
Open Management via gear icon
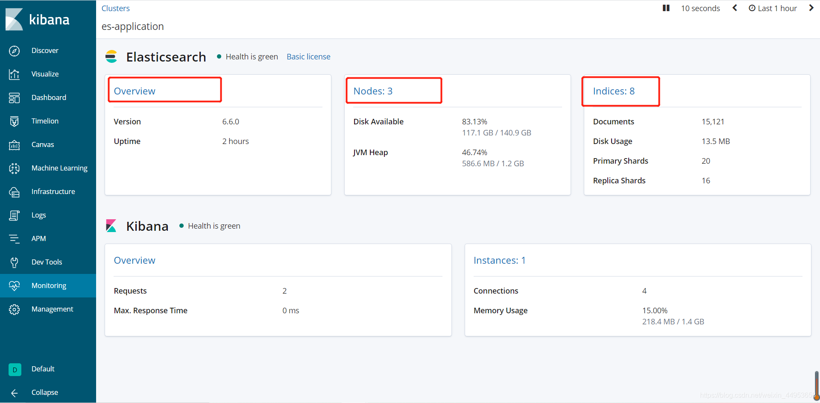pyautogui.click(x=14, y=309)
